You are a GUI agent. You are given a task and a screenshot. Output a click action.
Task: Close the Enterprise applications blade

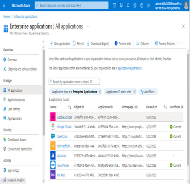pos(184,26)
